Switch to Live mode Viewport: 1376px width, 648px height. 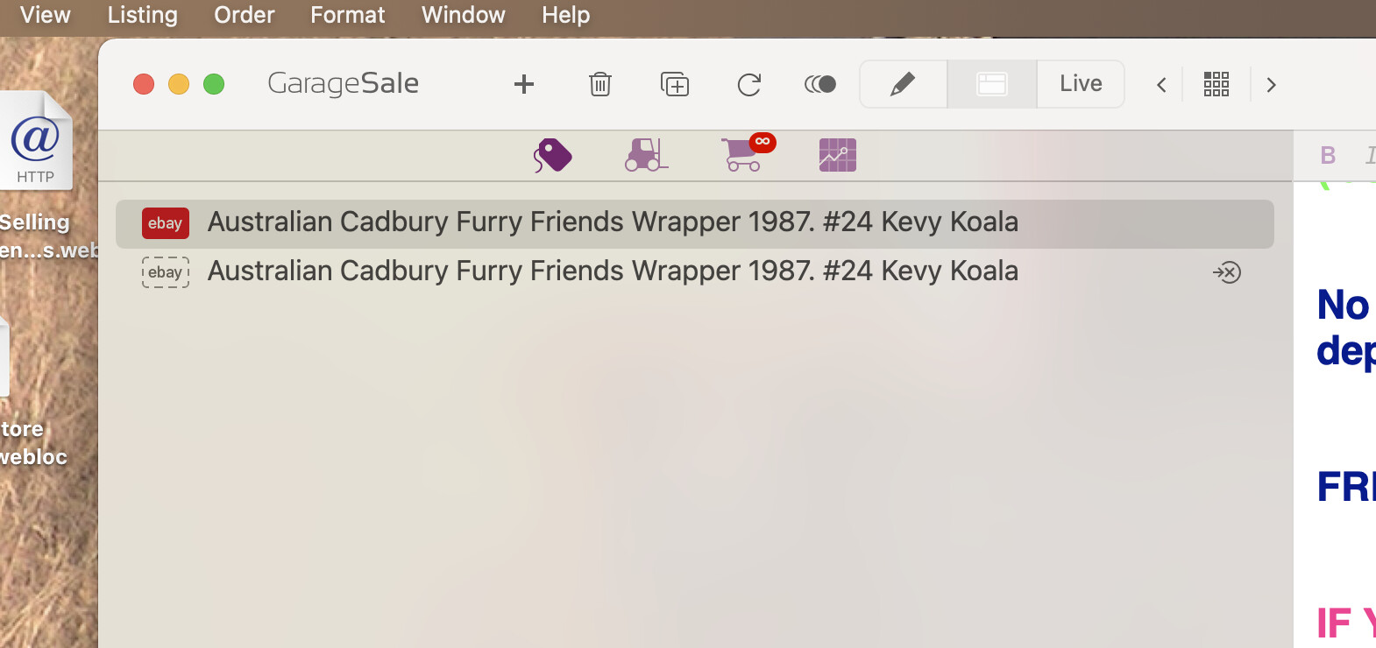click(1081, 84)
